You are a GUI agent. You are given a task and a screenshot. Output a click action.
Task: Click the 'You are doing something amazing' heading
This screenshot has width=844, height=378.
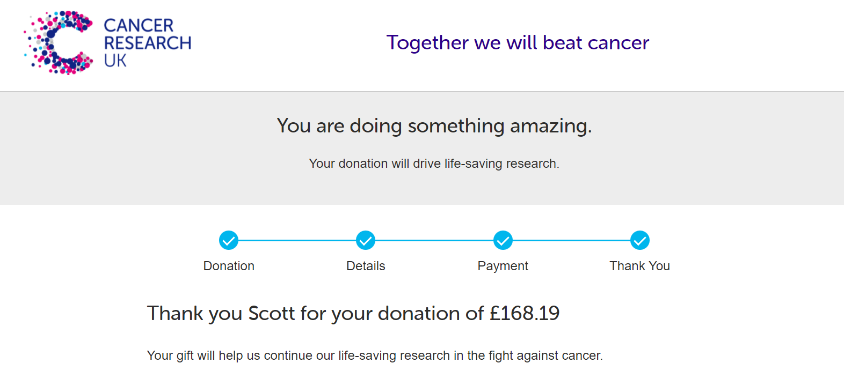pyautogui.click(x=434, y=126)
